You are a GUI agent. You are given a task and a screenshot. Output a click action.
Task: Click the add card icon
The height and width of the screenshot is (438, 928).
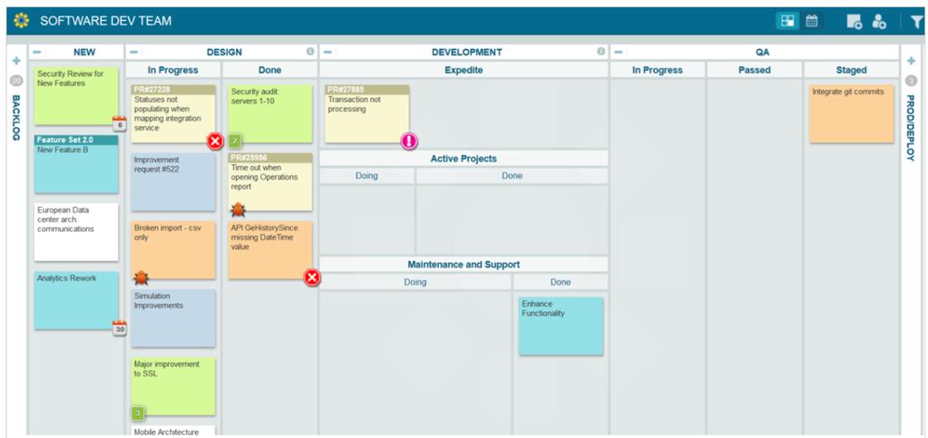pos(855,22)
